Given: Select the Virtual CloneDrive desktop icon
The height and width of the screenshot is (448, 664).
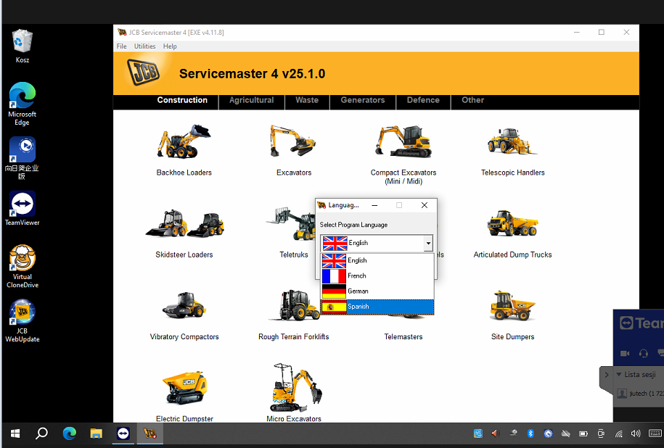Looking at the screenshot, I should (x=22, y=266).
